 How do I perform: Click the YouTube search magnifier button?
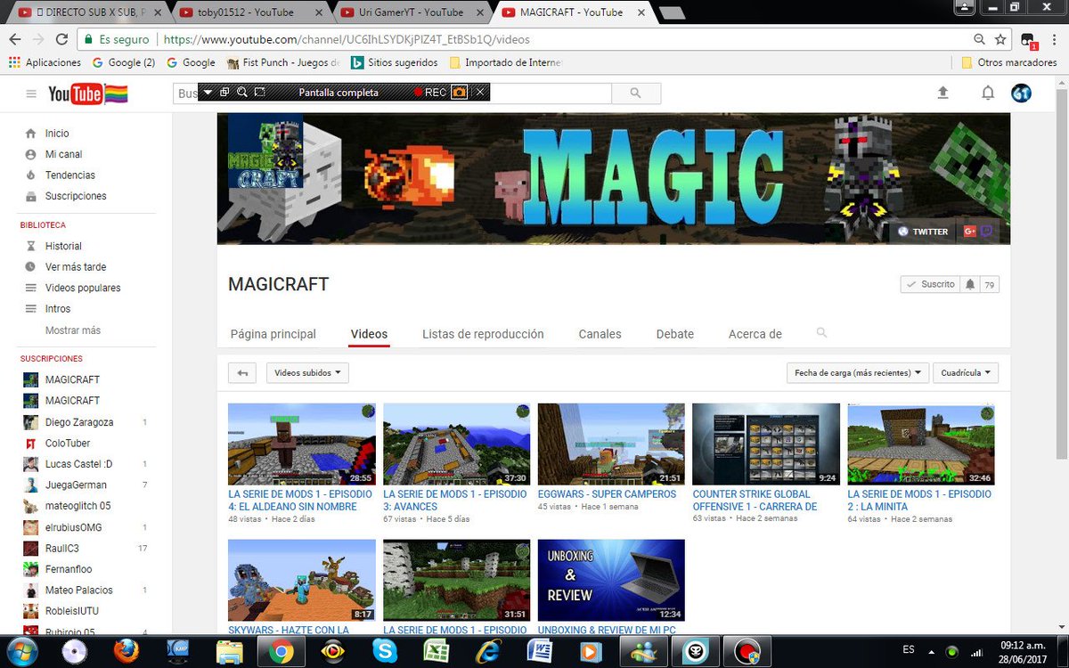pos(636,93)
